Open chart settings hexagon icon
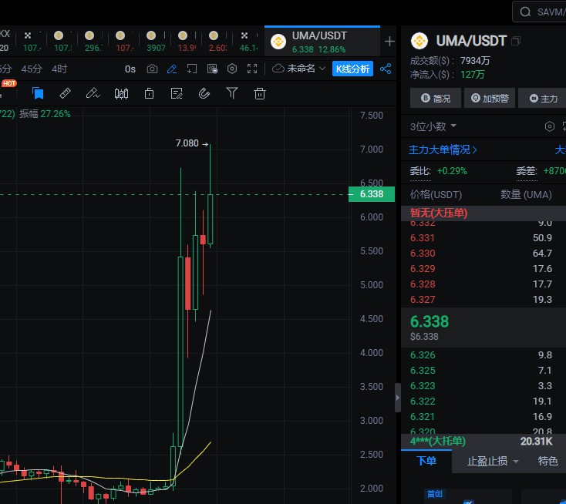Viewport: 566px width, 504px height. [232, 69]
